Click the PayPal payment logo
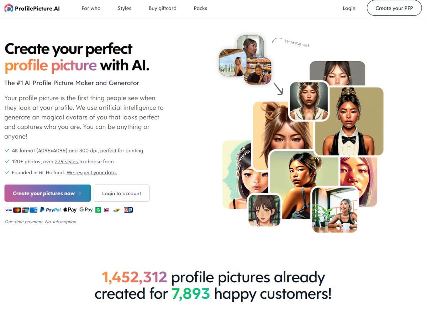The image size is (427, 309). 51,210
